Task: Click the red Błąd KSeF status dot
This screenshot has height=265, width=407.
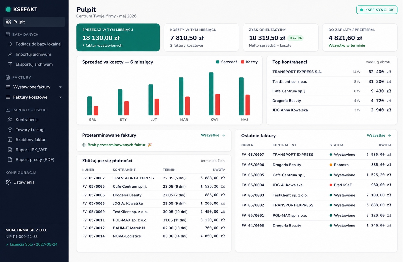Action: click(x=331, y=185)
